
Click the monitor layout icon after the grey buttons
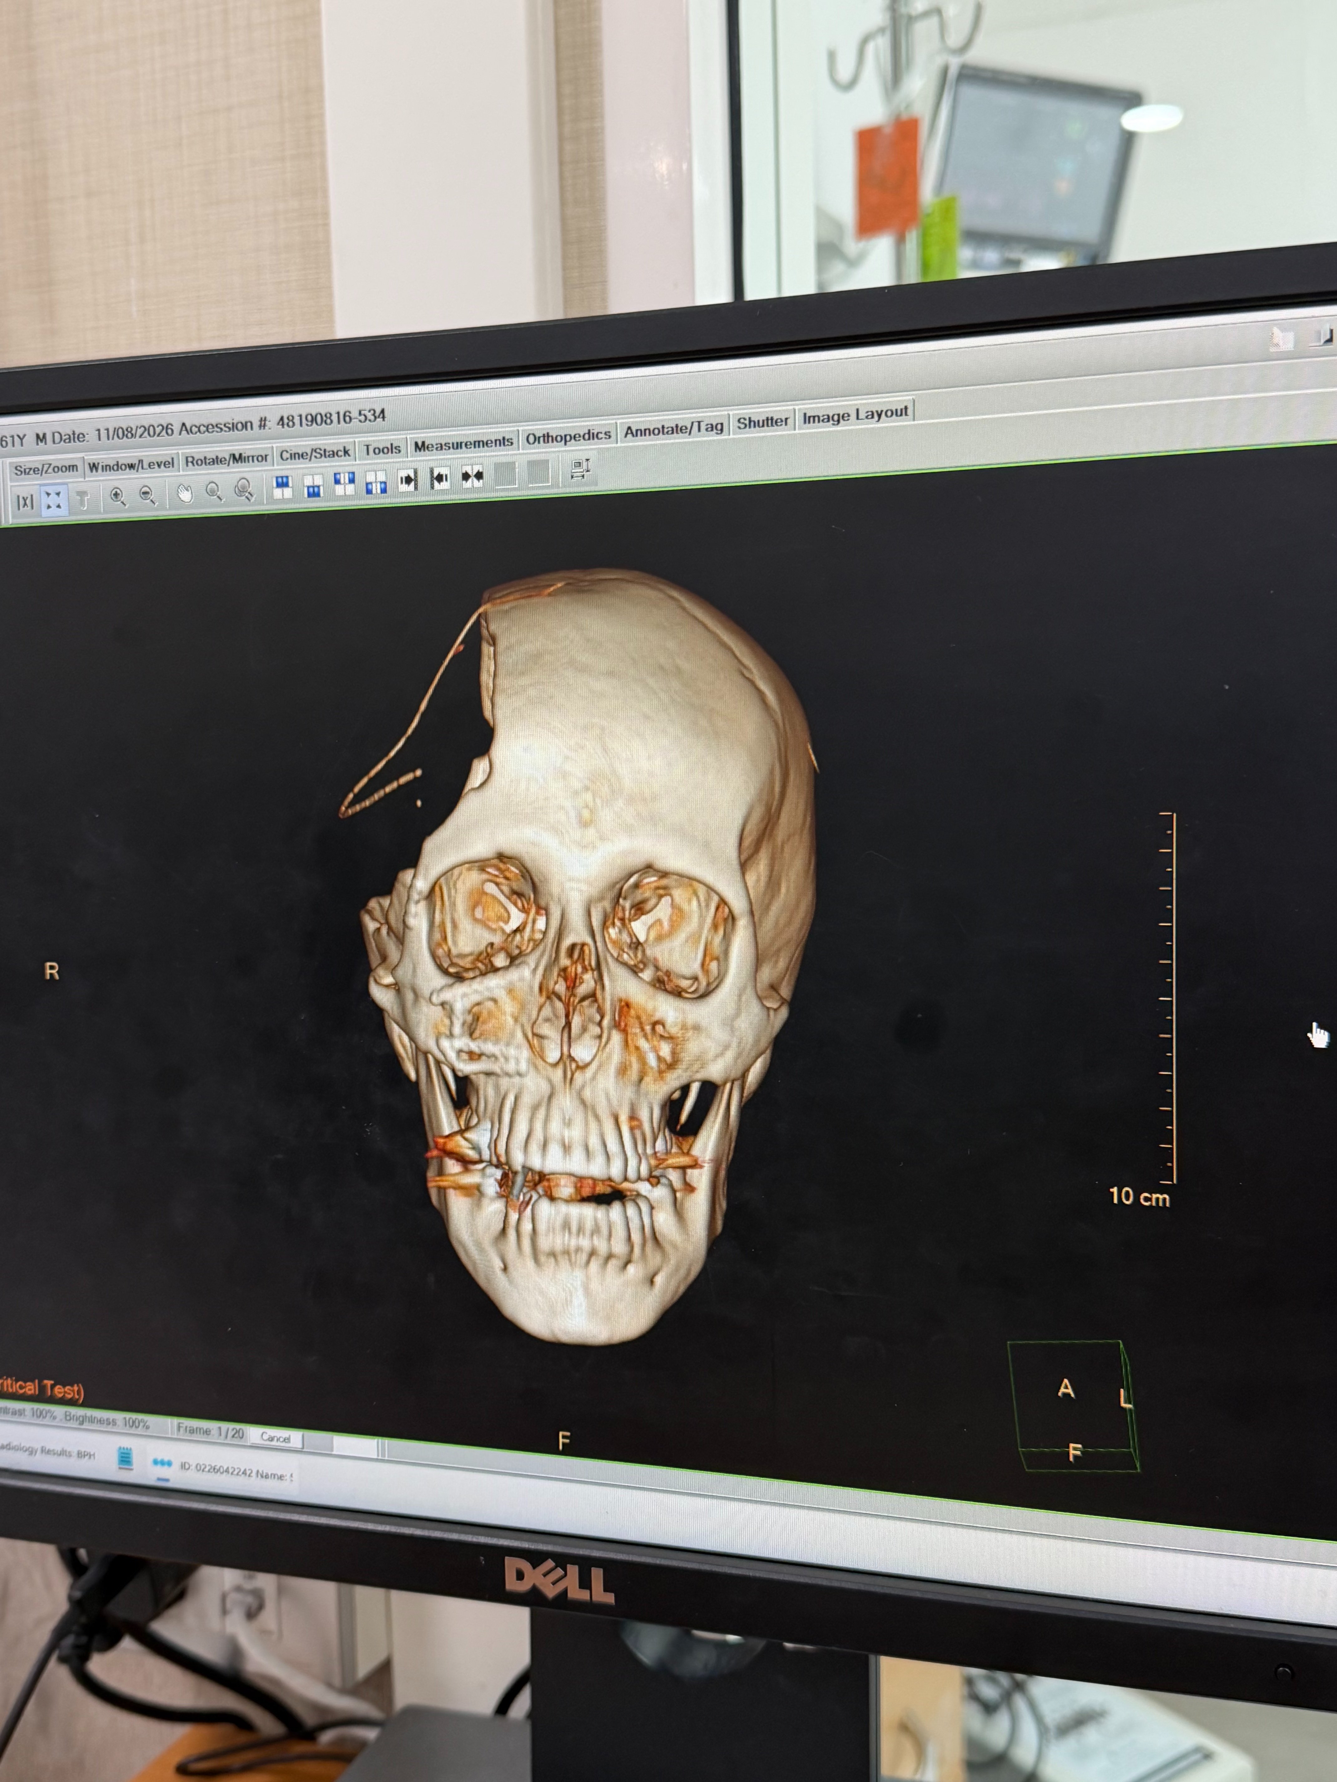pos(580,469)
